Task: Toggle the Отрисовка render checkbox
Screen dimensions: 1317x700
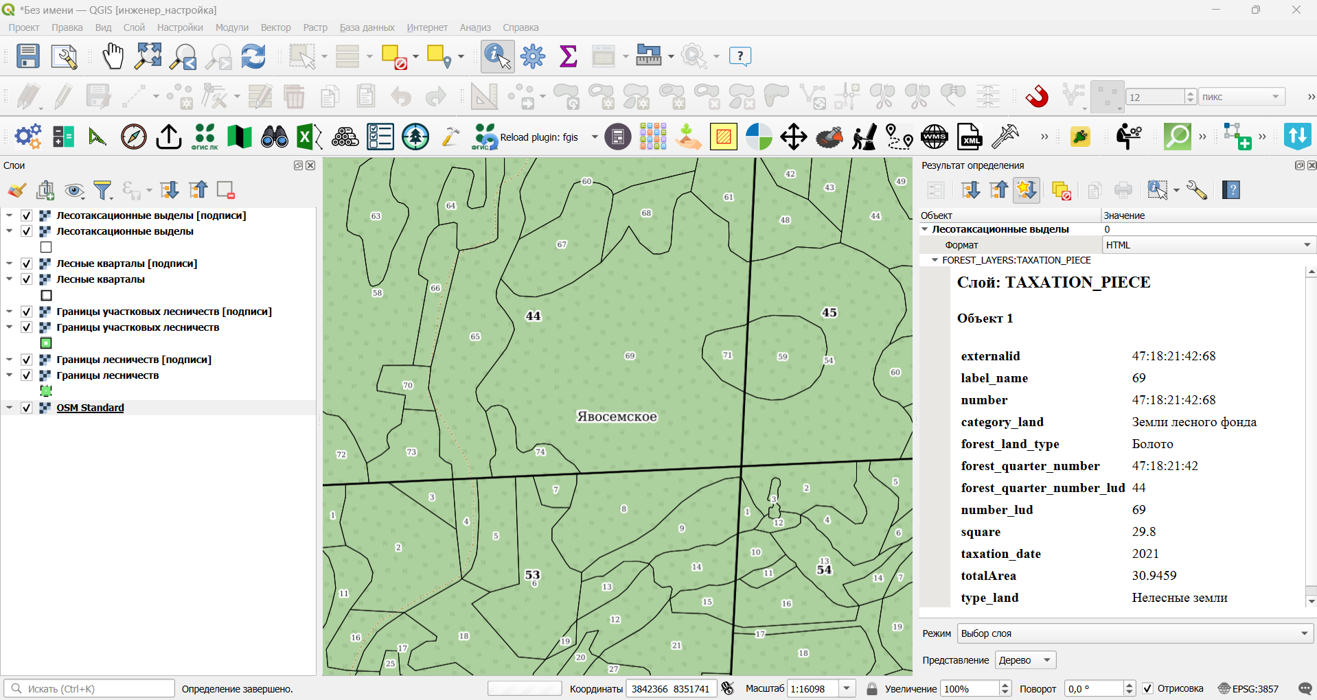Action: (1147, 688)
